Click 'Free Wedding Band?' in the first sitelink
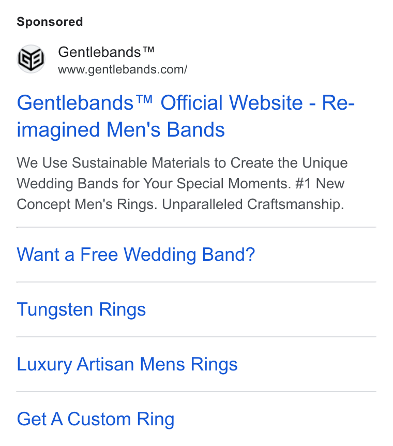The image size is (393, 446). 168,254
